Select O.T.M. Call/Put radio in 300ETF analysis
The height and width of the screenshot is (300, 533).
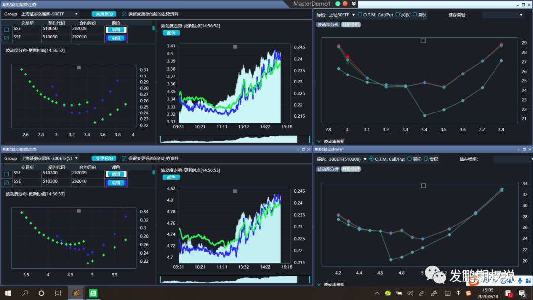(371, 159)
